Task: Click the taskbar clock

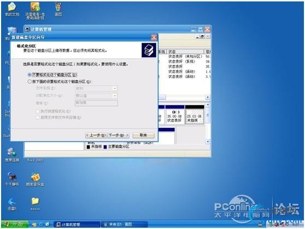Action: [296, 225]
